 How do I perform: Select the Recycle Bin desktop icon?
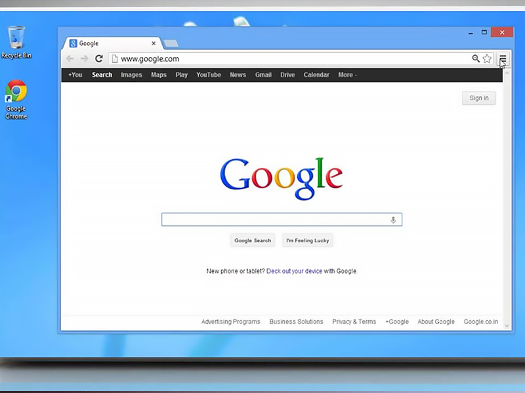pos(16,43)
